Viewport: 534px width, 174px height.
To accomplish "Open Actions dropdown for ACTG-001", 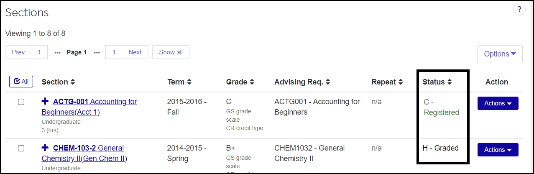I will [498, 103].
